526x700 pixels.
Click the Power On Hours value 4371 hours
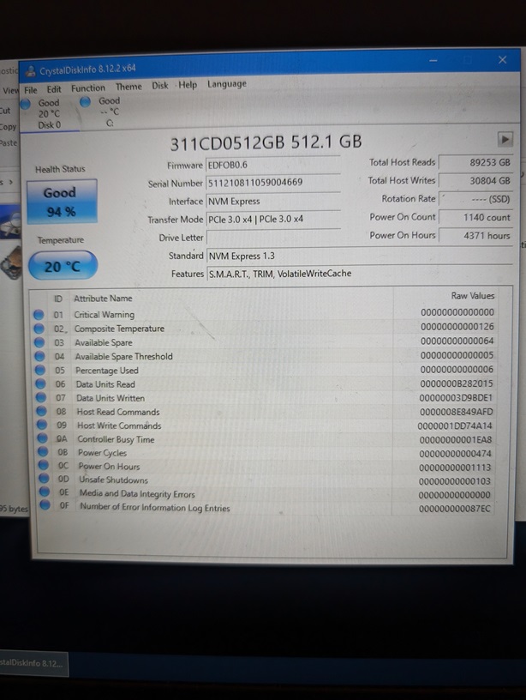tap(475, 235)
